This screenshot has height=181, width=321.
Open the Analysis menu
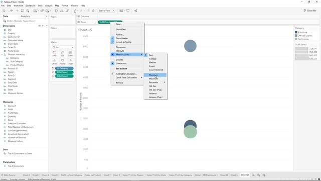point(49,6)
